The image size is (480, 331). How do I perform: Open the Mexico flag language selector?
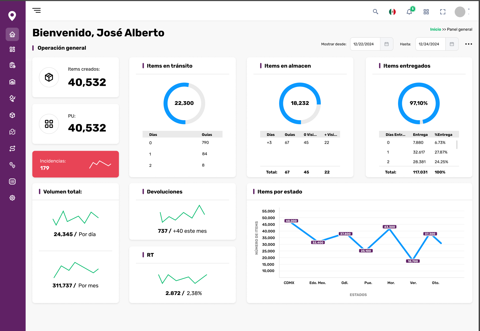(392, 12)
